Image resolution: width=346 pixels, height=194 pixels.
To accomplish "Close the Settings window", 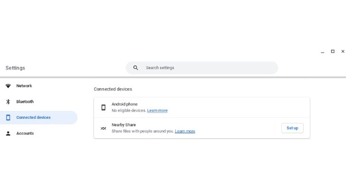I will click(x=343, y=51).
